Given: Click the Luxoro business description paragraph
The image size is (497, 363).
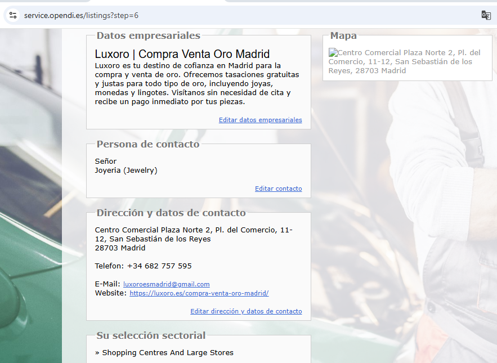Looking at the screenshot, I should point(197,84).
